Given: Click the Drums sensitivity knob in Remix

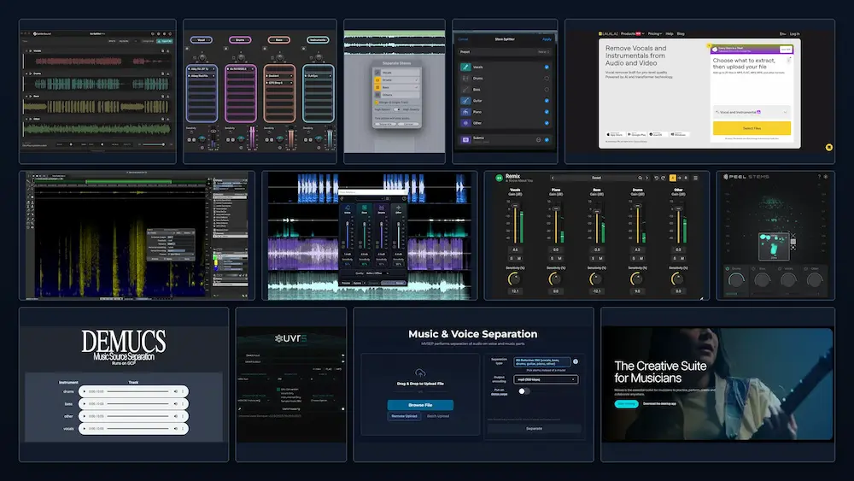Looking at the screenshot, I should [x=636, y=279].
